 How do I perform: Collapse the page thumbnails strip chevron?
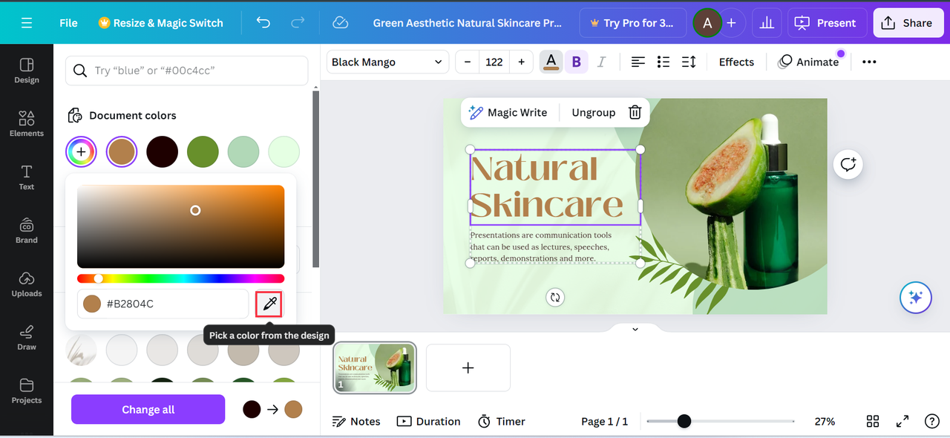click(x=635, y=329)
